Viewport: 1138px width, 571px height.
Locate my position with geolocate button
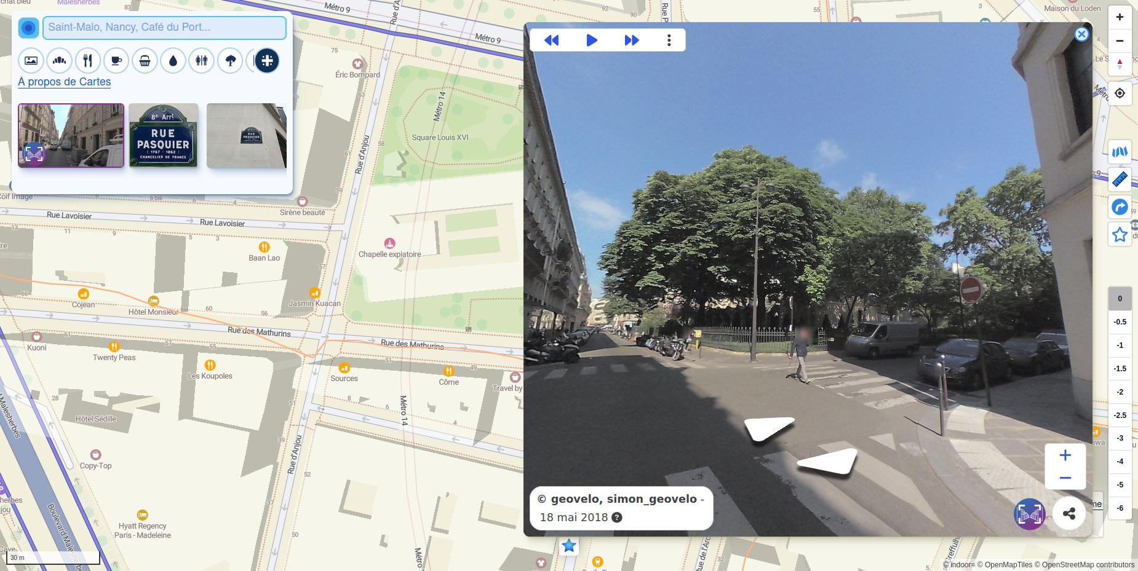pos(1120,93)
